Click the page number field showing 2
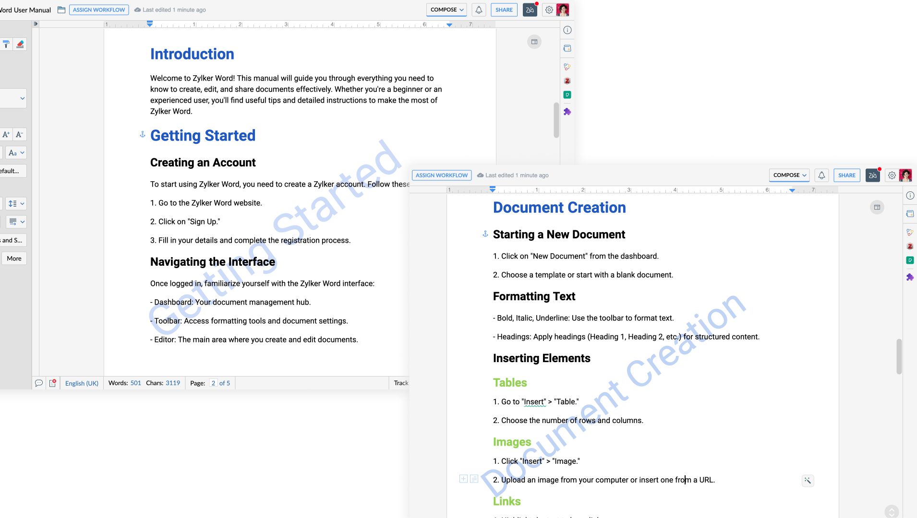Image resolution: width=917 pixels, height=518 pixels. pyautogui.click(x=213, y=383)
